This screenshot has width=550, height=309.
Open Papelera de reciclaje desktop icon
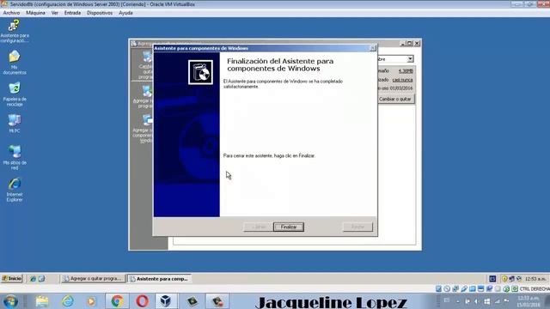click(x=15, y=94)
